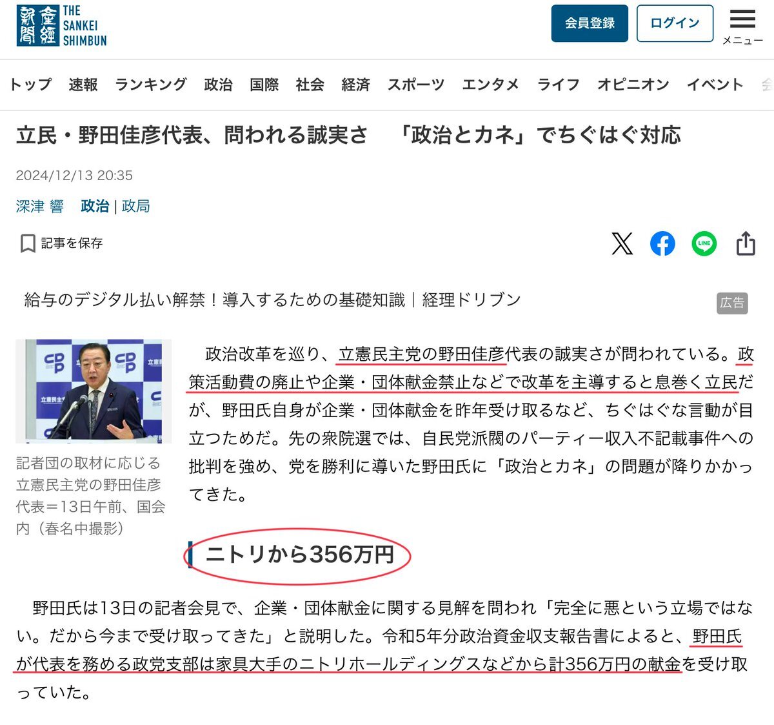Viewport: 774px width, 725px height.
Task: Click the 会員登録 button
Action: coord(590,23)
